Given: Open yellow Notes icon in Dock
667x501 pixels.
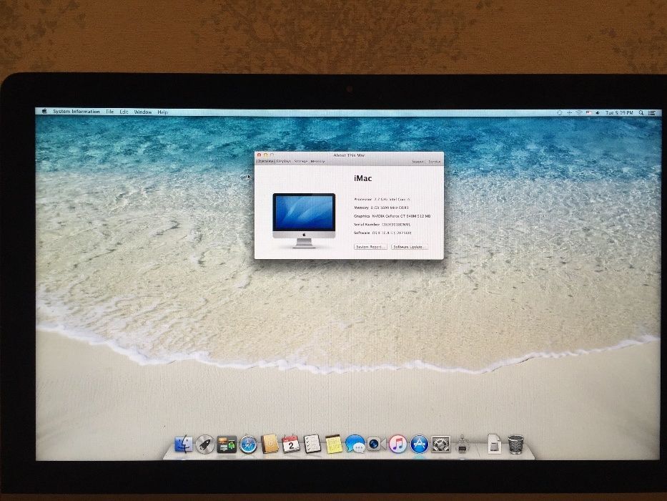Looking at the screenshot, I should pyautogui.click(x=333, y=444).
